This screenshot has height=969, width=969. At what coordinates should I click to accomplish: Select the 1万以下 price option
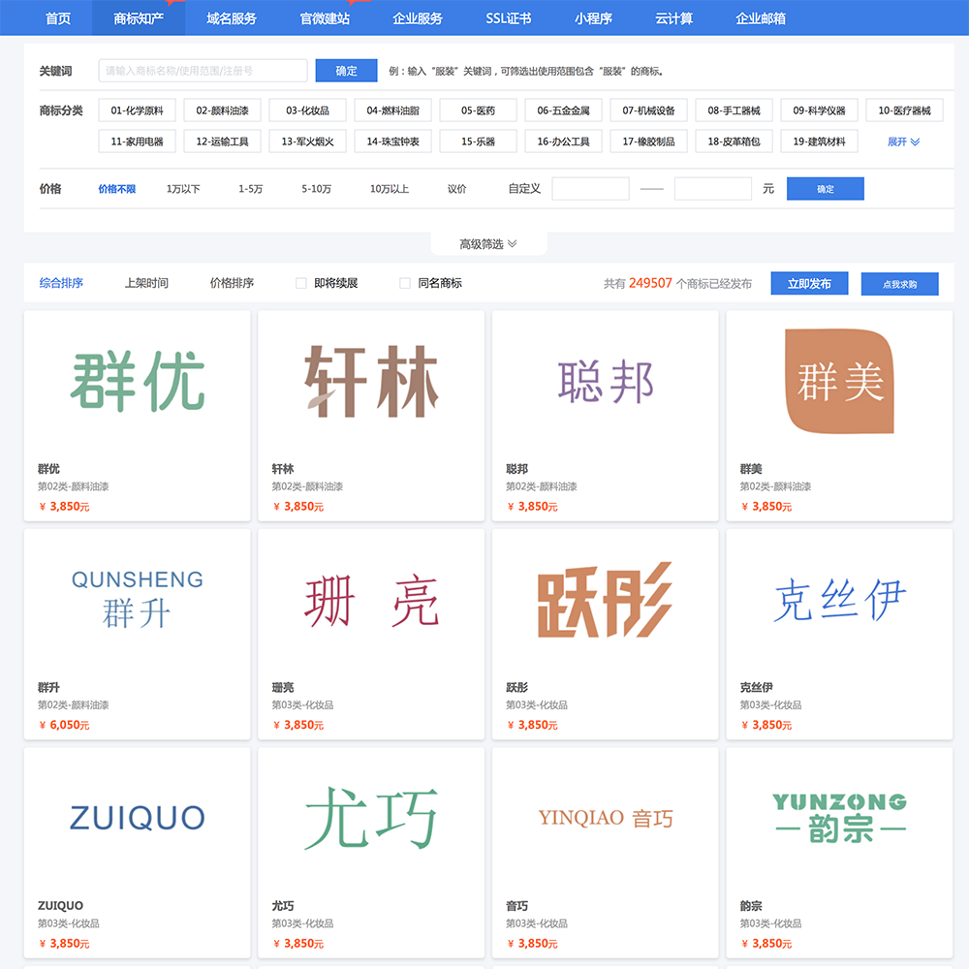click(x=183, y=189)
